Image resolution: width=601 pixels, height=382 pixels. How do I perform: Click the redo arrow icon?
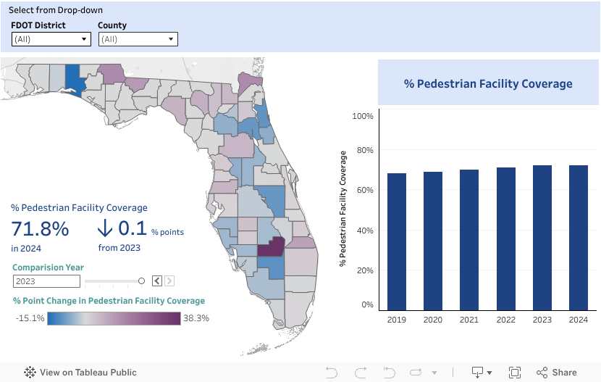[360, 373]
